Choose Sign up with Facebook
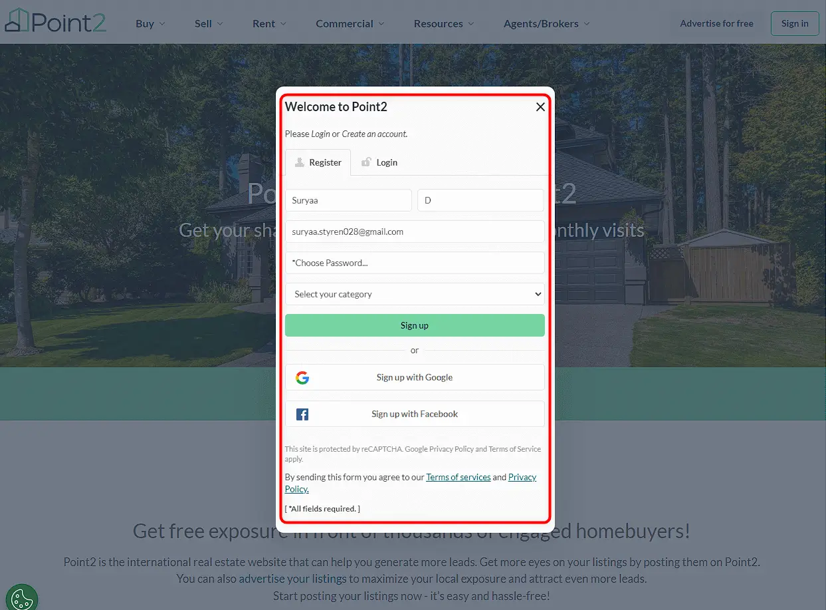This screenshot has height=610, width=826. (415, 414)
